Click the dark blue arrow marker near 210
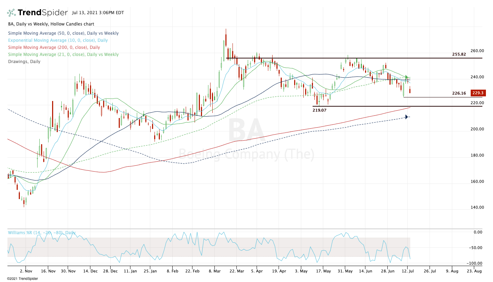The image size is (493, 282). 407,117
